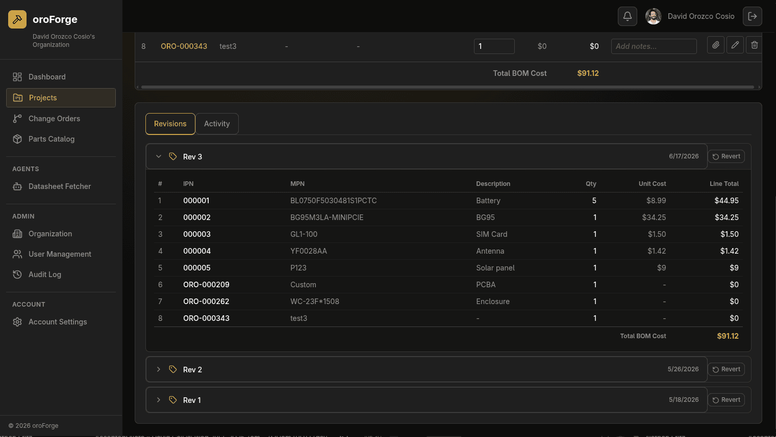Click the Datasheet Fetcher robot icon
The image size is (776, 437).
[17, 186]
